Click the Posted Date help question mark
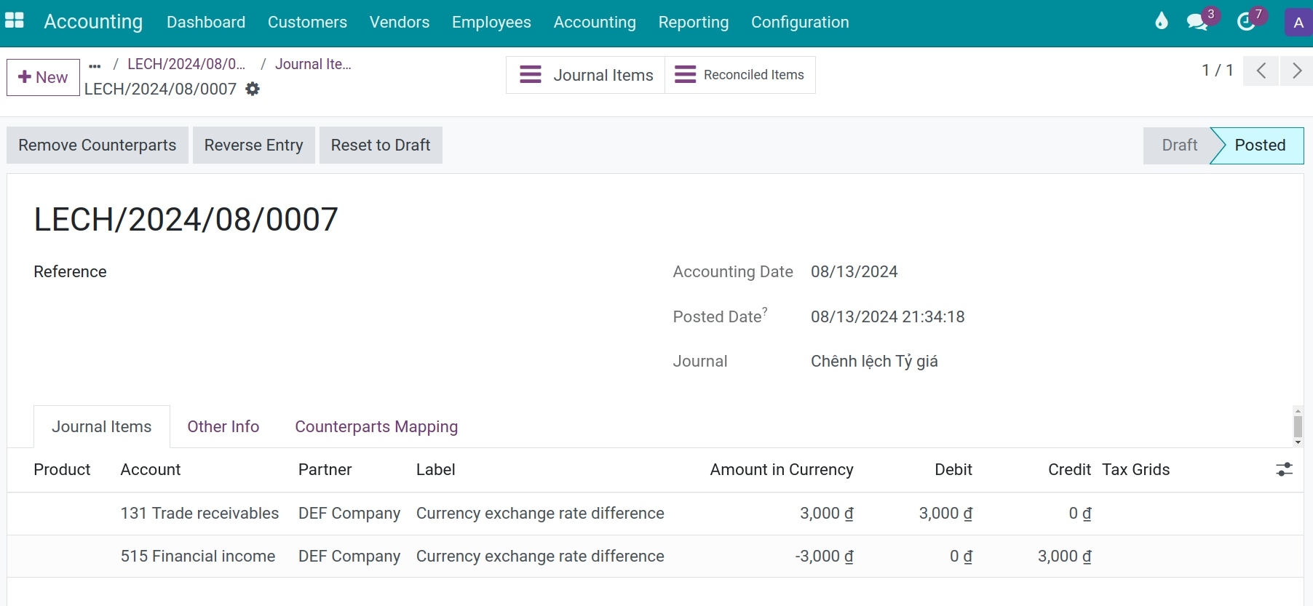 pos(765,311)
